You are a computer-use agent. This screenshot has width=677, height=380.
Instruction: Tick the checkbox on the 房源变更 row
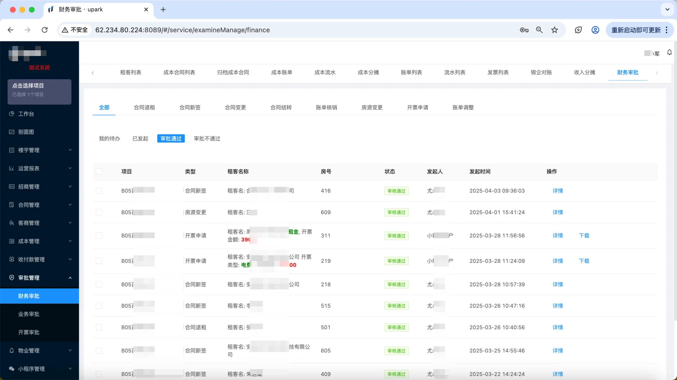(99, 213)
